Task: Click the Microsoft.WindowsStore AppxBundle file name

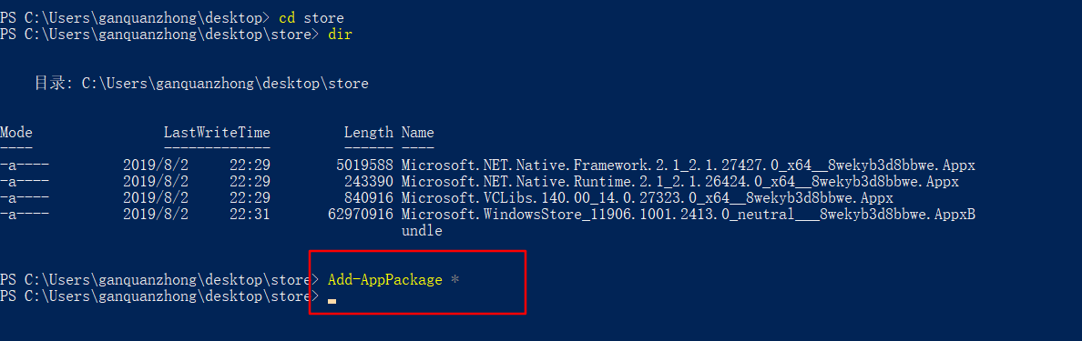Action: (689, 215)
